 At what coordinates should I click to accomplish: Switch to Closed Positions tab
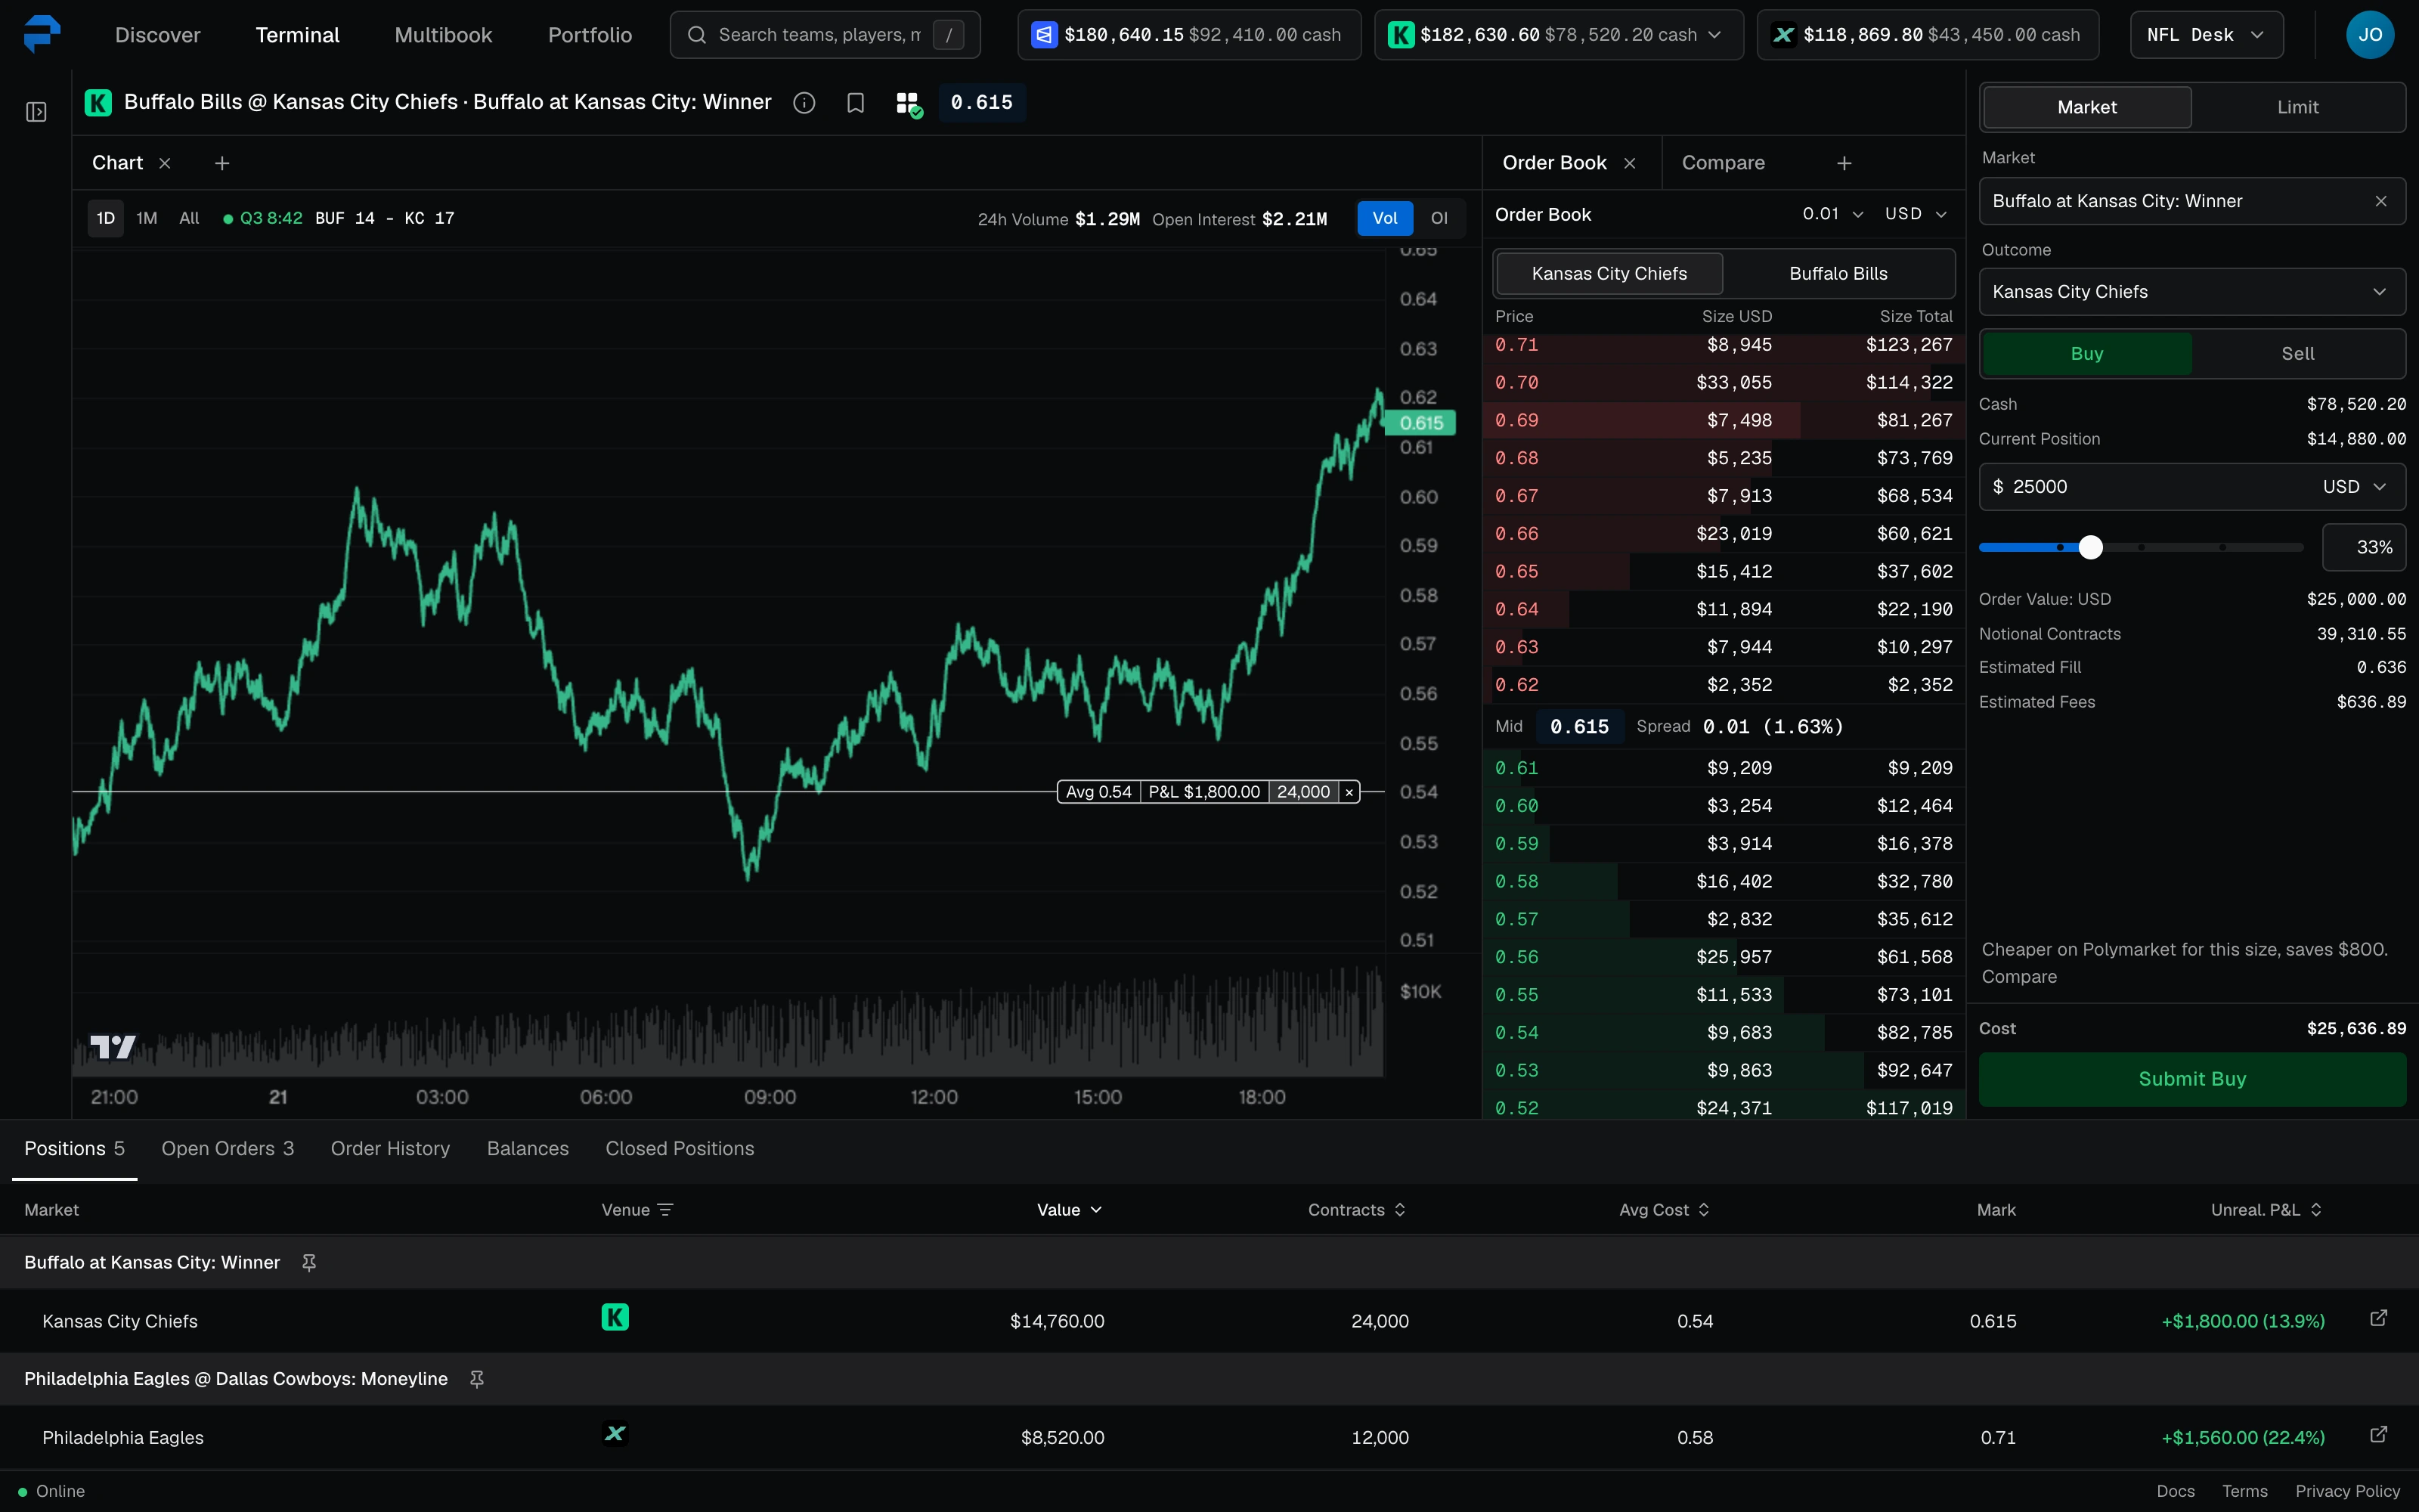(x=680, y=1149)
